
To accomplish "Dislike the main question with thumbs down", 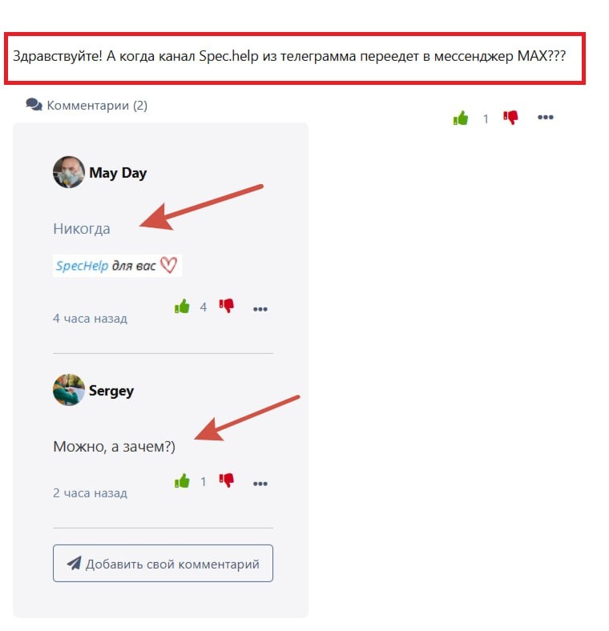I will (510, 118).
